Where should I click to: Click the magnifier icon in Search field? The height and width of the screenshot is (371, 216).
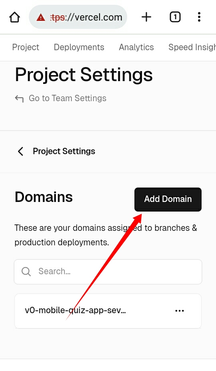click(26, 271)
